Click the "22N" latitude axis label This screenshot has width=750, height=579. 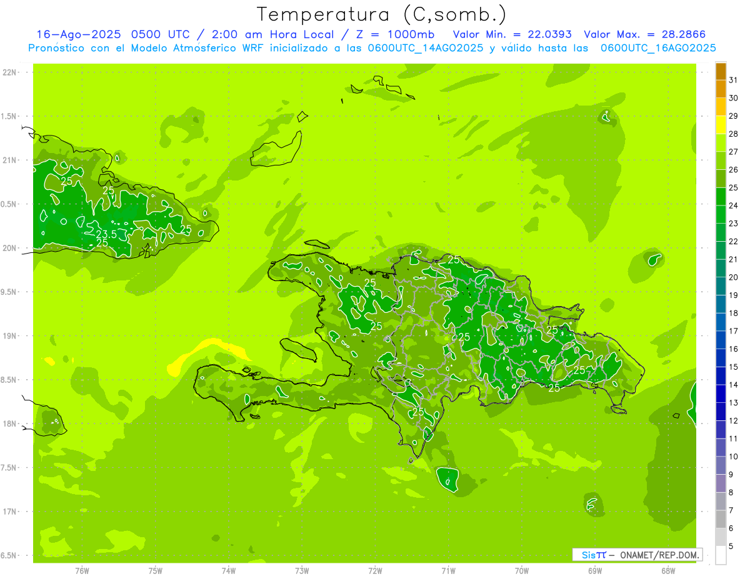coord(9,72)
